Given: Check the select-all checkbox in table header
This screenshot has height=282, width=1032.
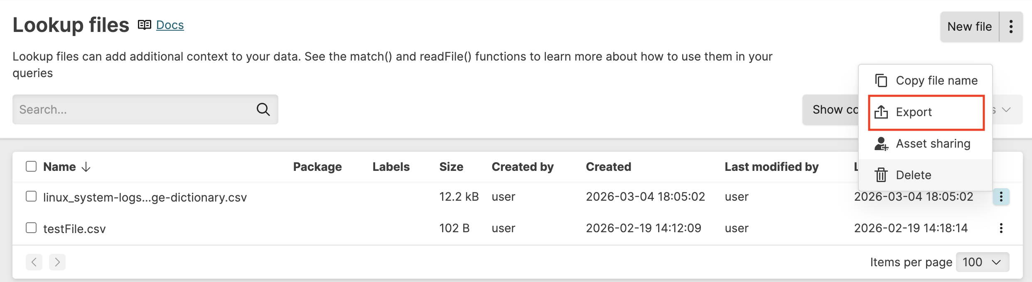Looking at the screenshot, I should pos(31,166).
